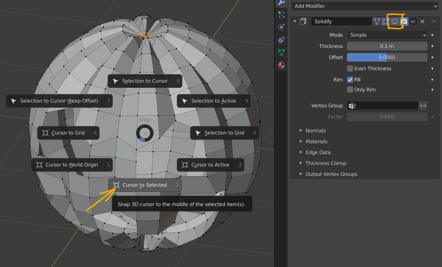Uncheck the Fill checkbox under Rim
The image size is (442, 267).
[350, 79]
